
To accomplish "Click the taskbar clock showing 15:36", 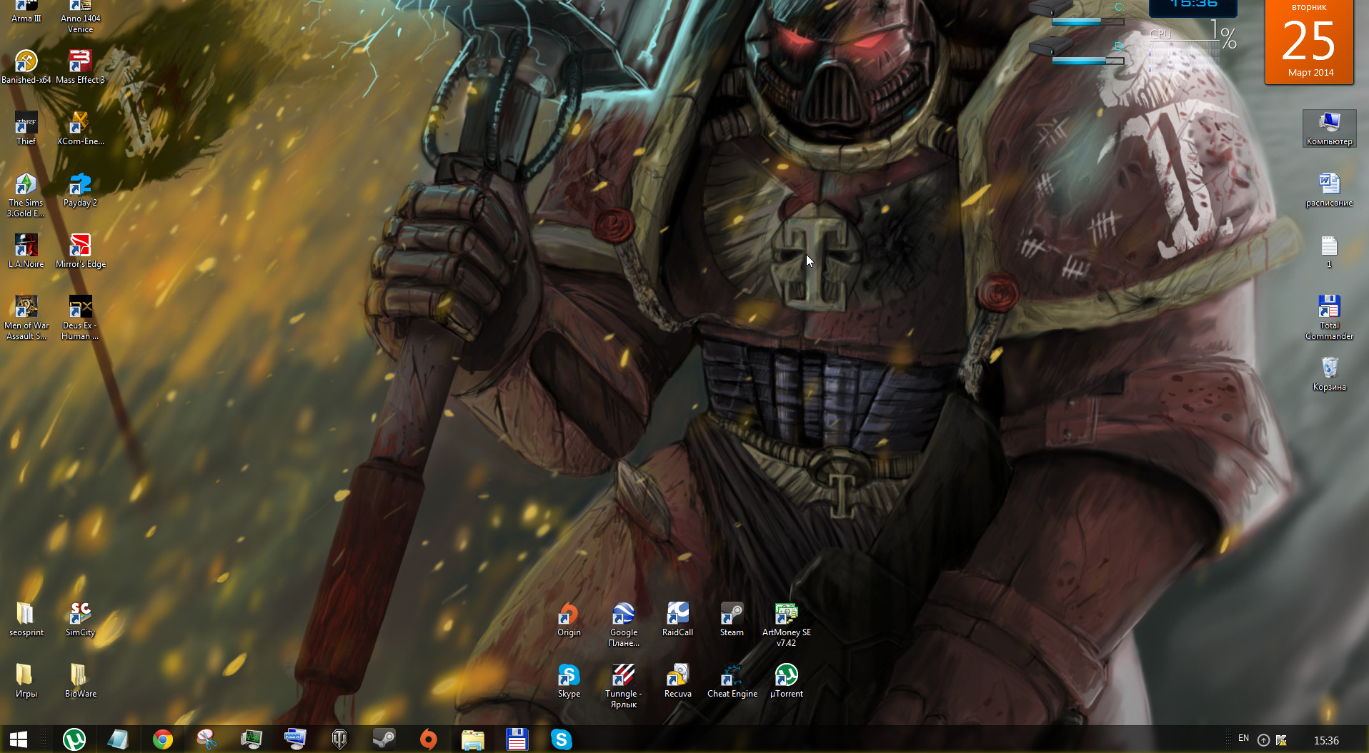I will coord(1326,740).
